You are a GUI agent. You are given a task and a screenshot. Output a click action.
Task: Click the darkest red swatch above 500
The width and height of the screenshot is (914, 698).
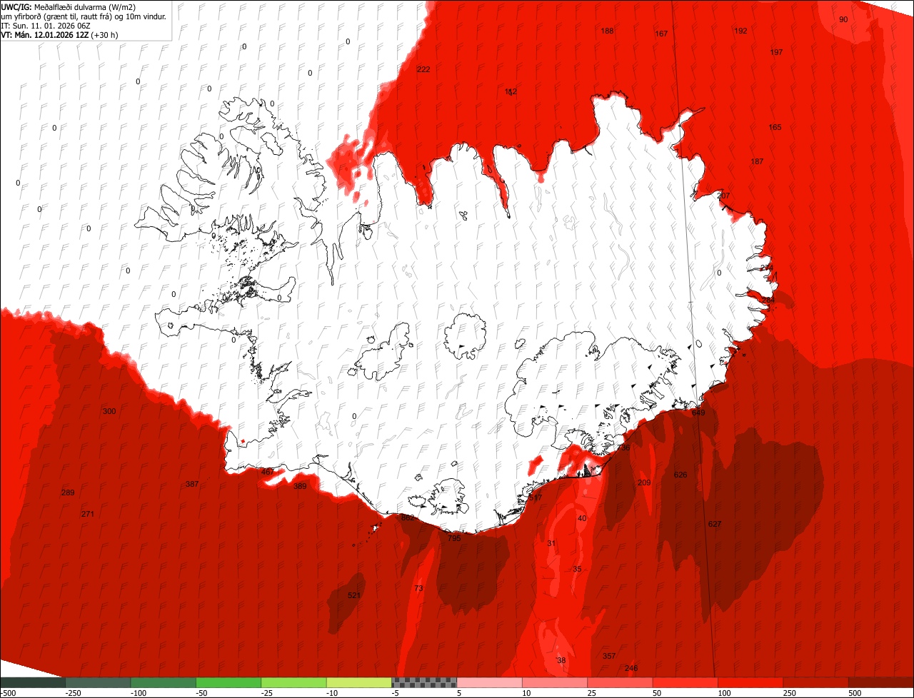pos(881,682)
